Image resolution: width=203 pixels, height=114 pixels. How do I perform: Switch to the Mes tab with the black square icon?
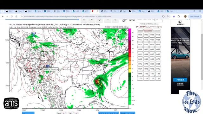coord(133,11)
